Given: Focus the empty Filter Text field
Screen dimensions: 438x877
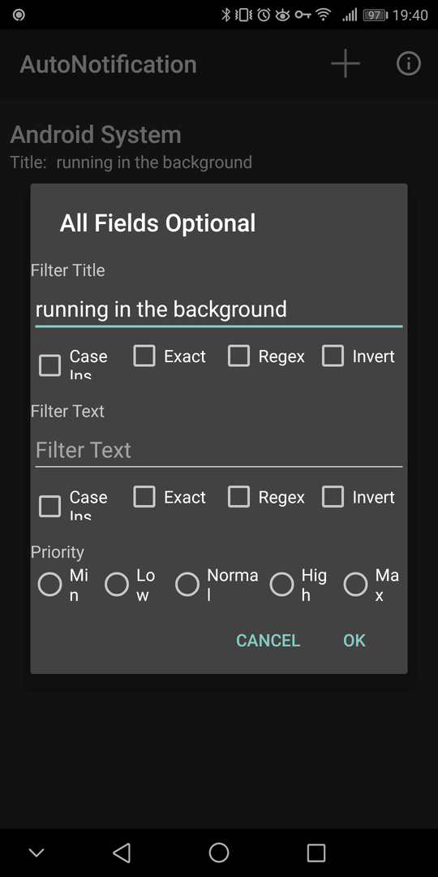Looking at the screenshot, I should pyautogui.click(x=218, y=451).
